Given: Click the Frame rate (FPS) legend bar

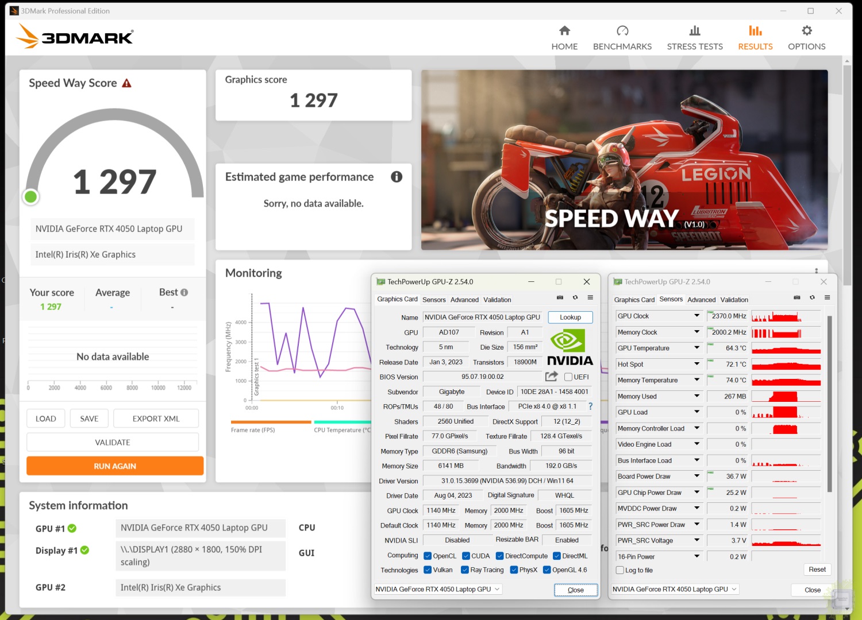Looking at the screenshot, I should click(x=271, y=422).
